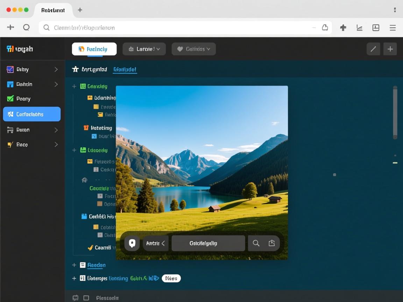Screen dimensions: 403x302
Task: Select the highlighted Carfaclaohs sidebar item
Action: (x=32, y=114)
